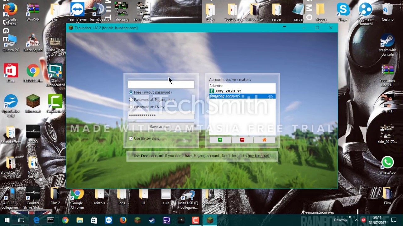The height and width of the screenshot is (226, 403).
Task: Open Task View in taskbar
Action: click(21, 220)
